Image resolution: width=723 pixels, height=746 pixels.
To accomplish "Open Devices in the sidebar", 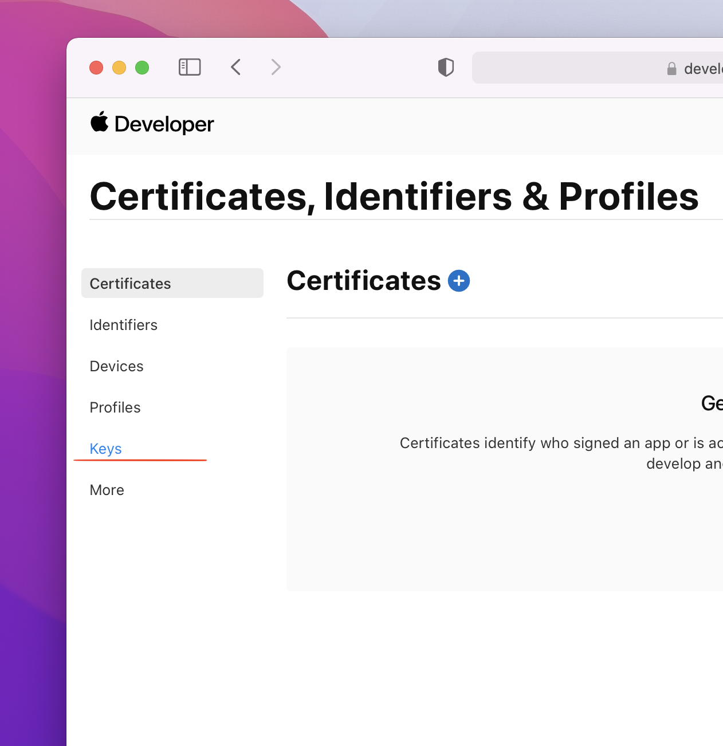I will pos(117,366).
